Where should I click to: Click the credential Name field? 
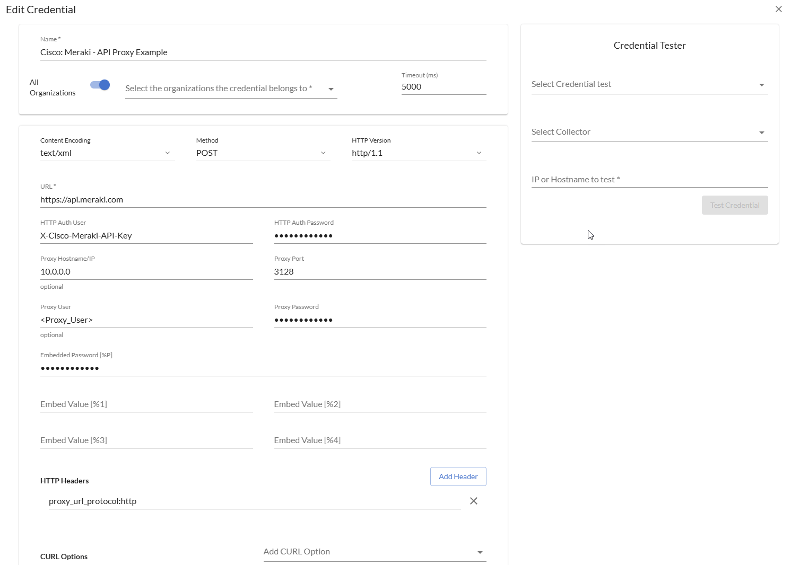point(263,52)
